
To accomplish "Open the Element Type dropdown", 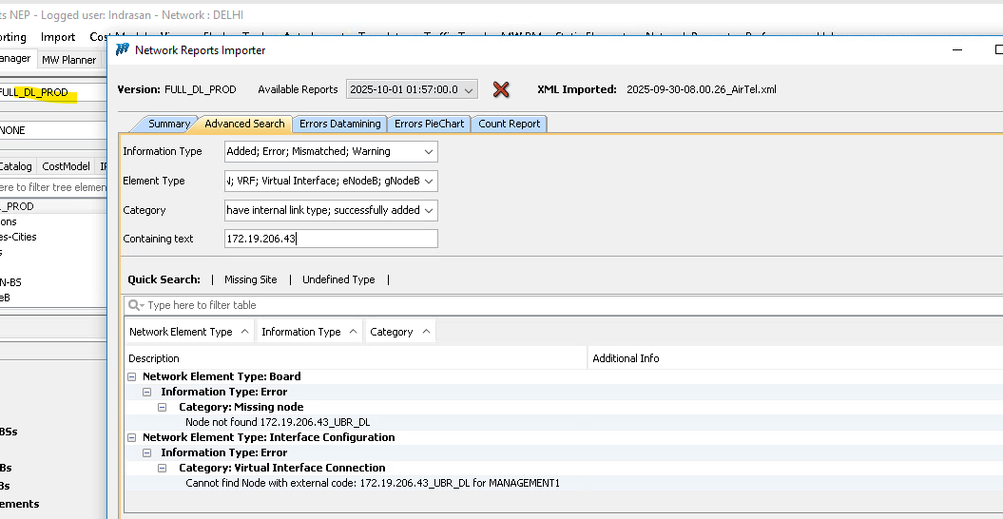I will click(x=428, y=181).
